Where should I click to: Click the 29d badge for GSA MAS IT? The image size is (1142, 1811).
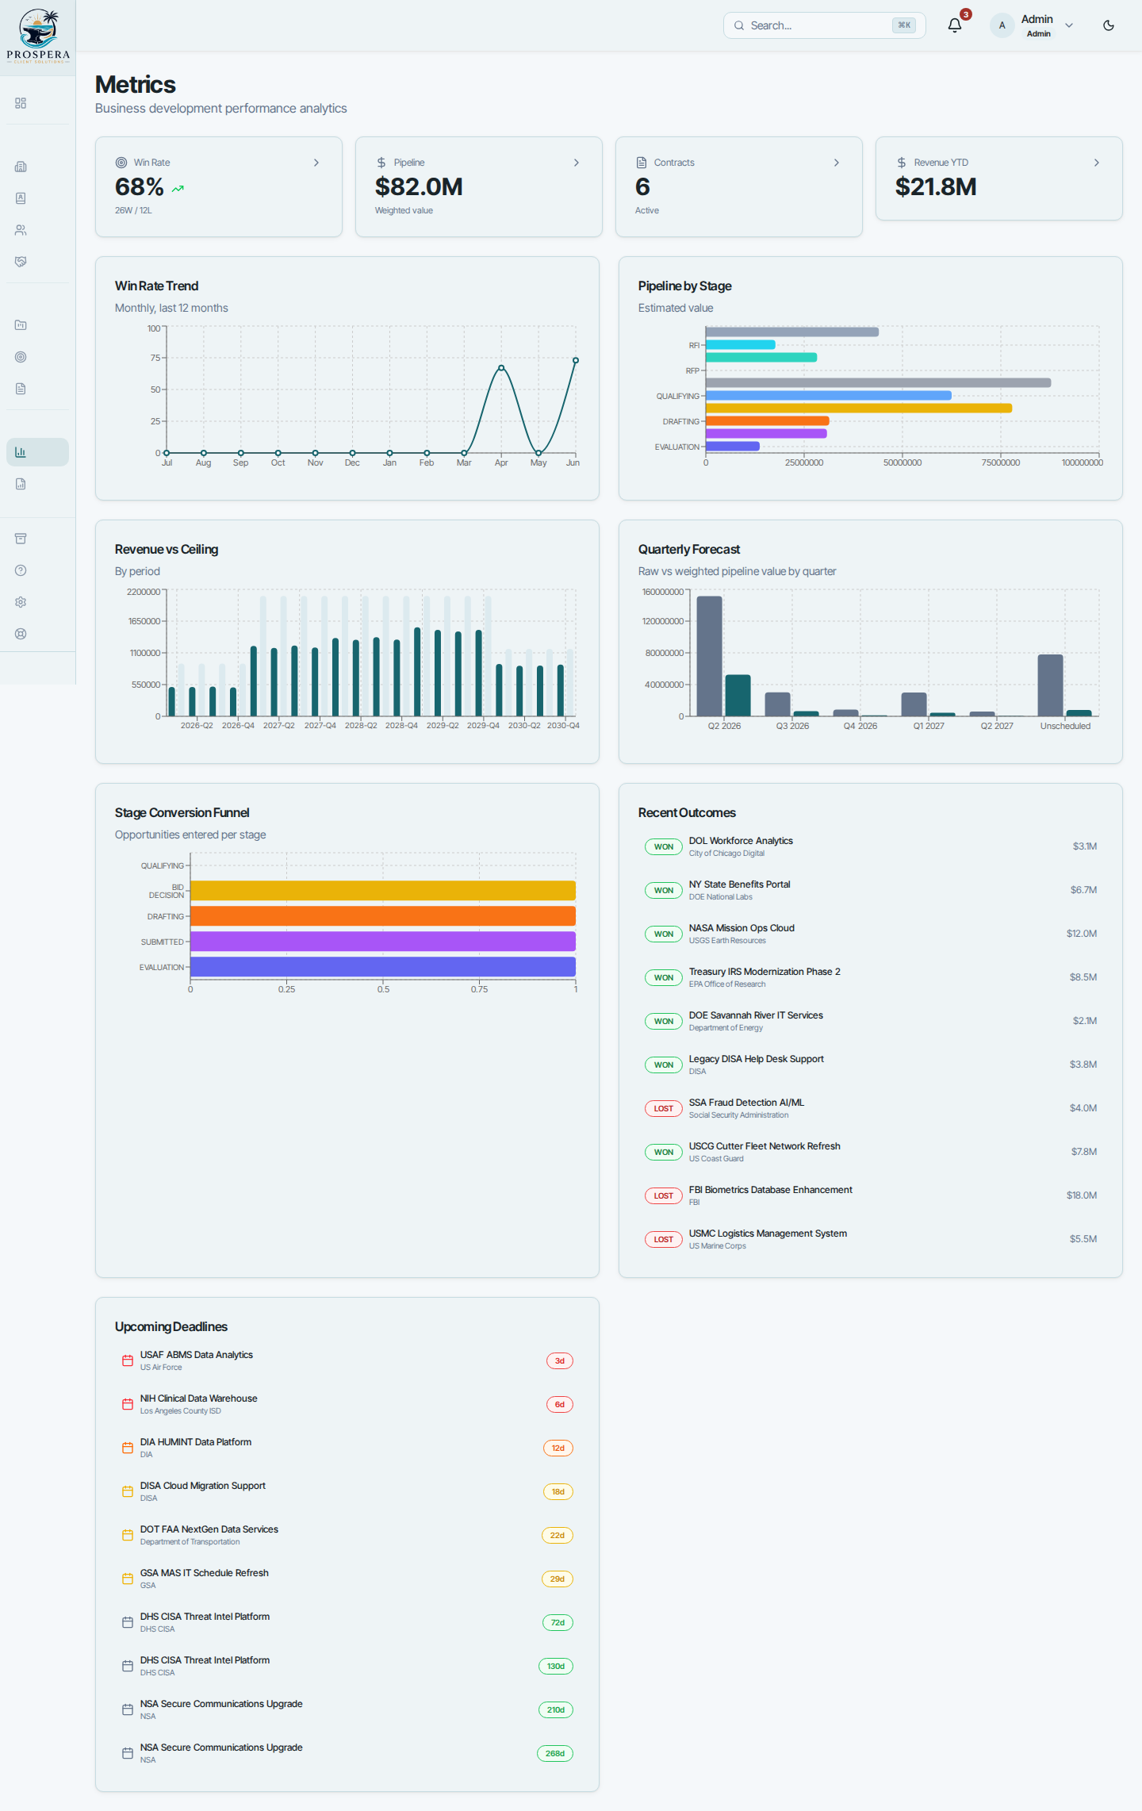pyautogui.click(x=558, y=1579)
